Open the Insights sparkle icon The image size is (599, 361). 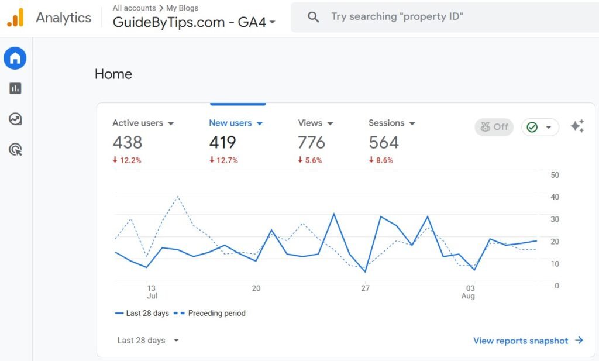tap(577, 126)
